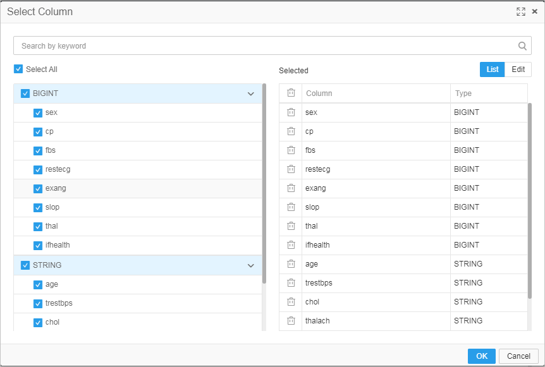Viewport: 545px width, 367px height.
Task: Remove trestbps via its trash icon
Action: 291,282
